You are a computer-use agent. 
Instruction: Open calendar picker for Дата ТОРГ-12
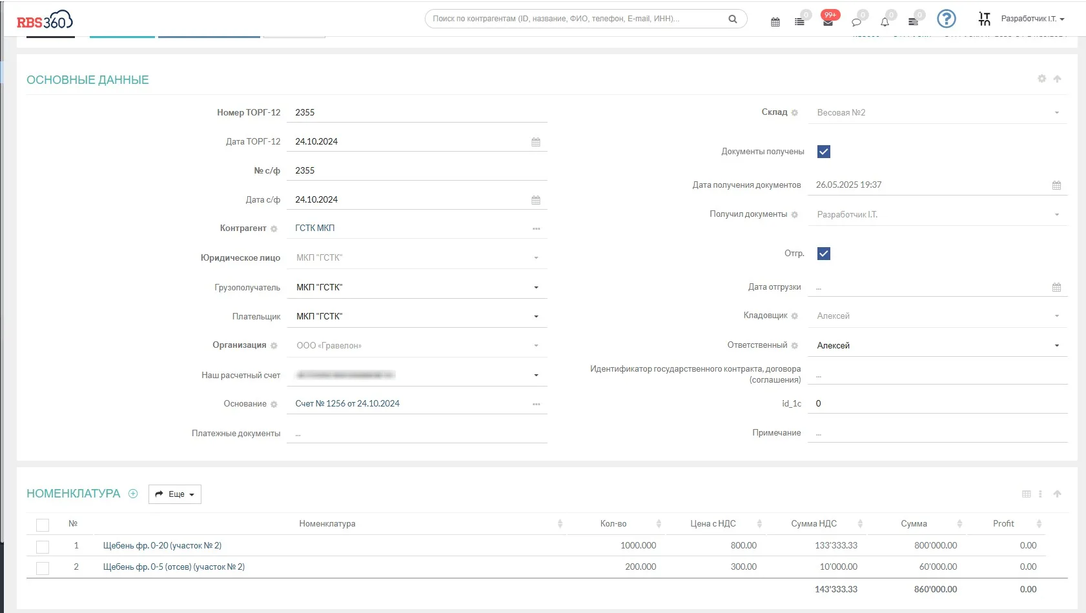(x=536, y=142)
